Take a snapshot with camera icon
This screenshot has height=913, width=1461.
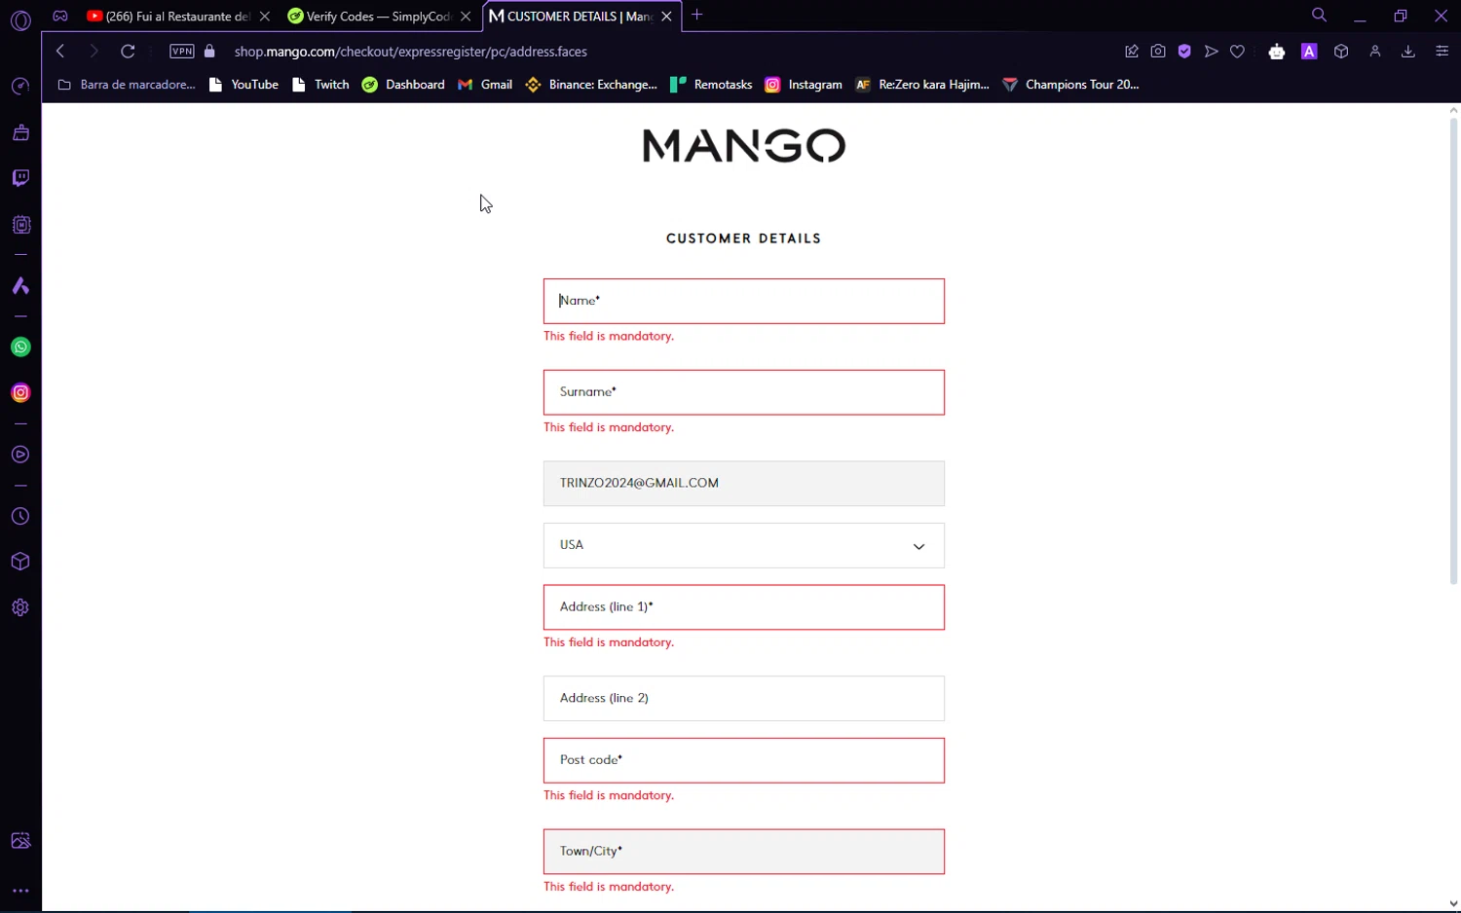(x=1158, y=52)
